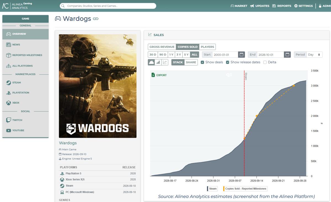This screenshot has width=331, height=202.
Task: Set range to ALL
Action: [x=194, y=55]
